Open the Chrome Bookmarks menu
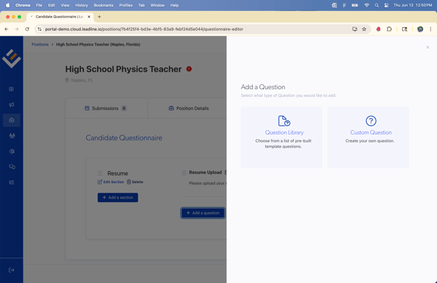437x283 pixels. tap(103, 5)
